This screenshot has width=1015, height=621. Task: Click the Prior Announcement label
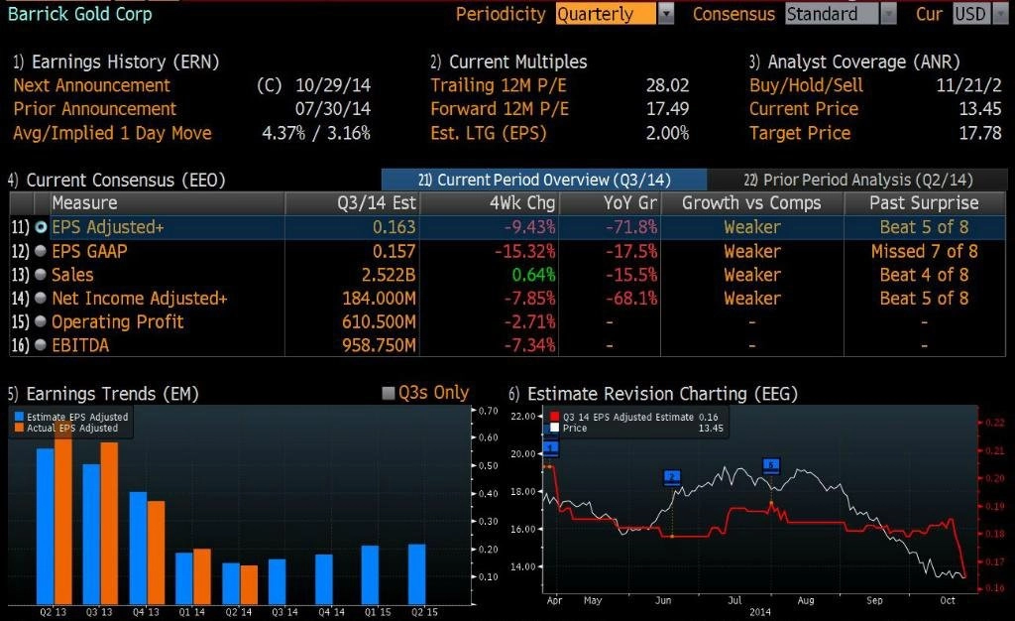94,109
